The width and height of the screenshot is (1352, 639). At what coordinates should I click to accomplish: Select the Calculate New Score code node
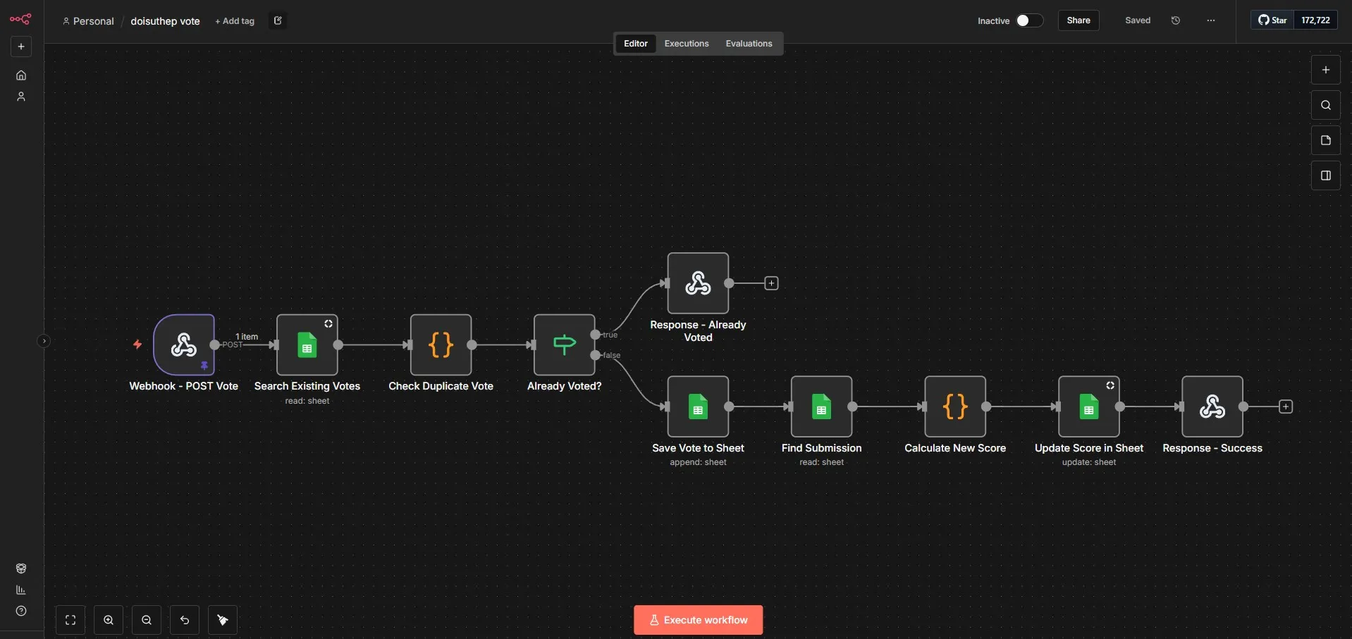click(x=954, y=407)
